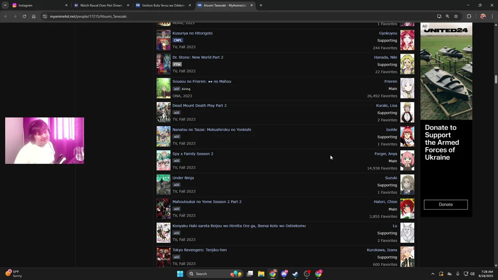Open site information icon in address bar
Image resolution: width=498 pixels, height=280 pixels.
click(x=45, y=16)
